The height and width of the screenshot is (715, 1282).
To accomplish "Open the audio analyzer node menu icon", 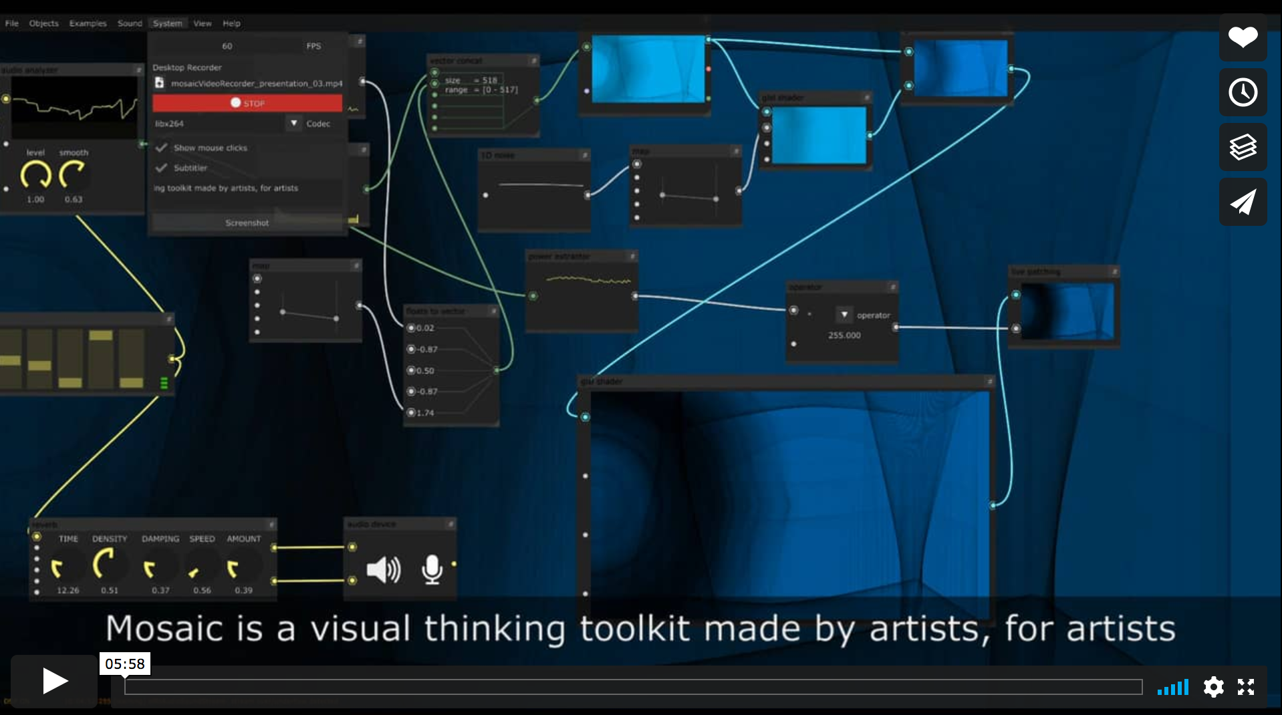I will click(x=138, y=70).
